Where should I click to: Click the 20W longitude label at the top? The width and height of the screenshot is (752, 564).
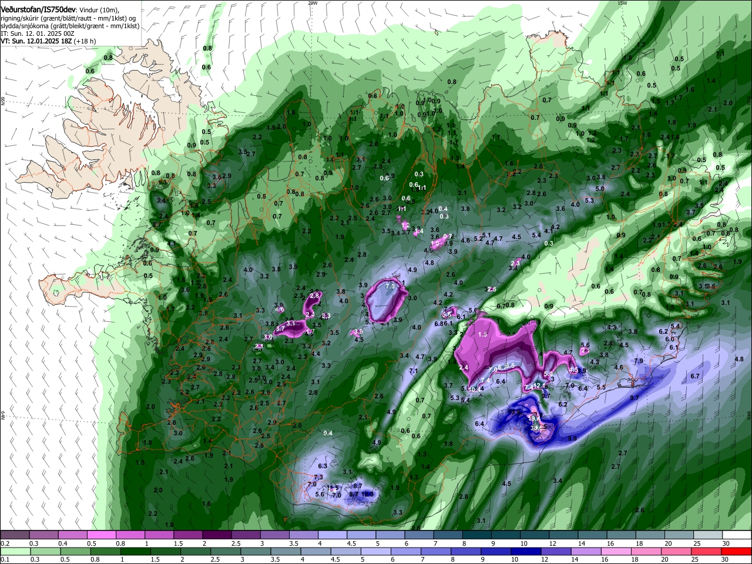pyautogui.click(x=313, y=2)
